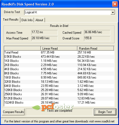Click the 8.99 MB/sec linear read value
Image resolution: width=119 pixels, height=125 pixels.
[49, 78]
